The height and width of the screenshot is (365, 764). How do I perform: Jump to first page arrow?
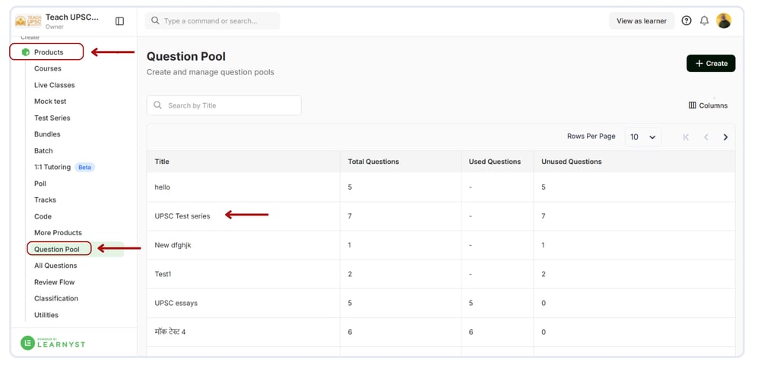pyautogui.click(x=686, y=137)
